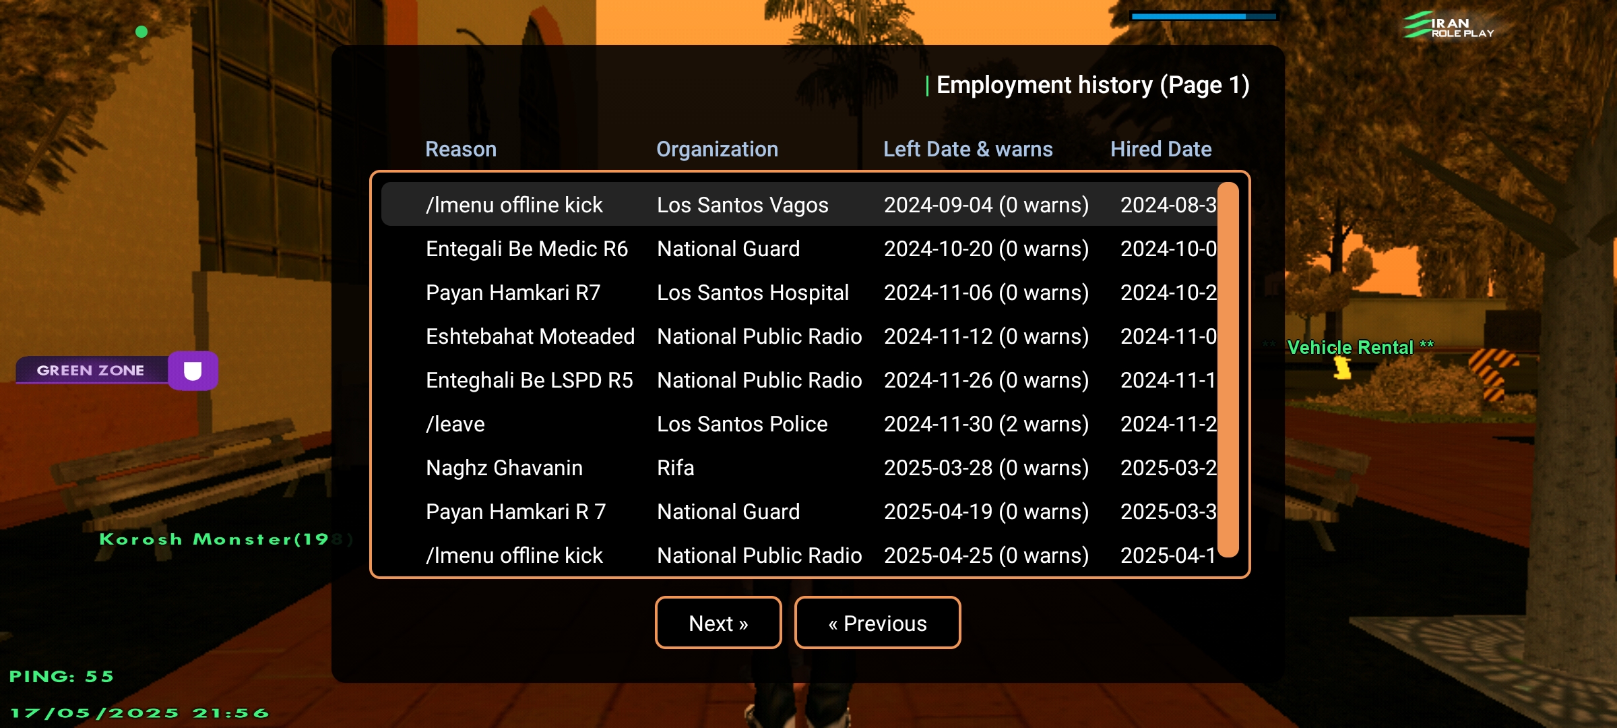This screenshot has width=1617, height=728.
Task: Select the Enteghali Be LSPD R5 reason
Action: 529,380
